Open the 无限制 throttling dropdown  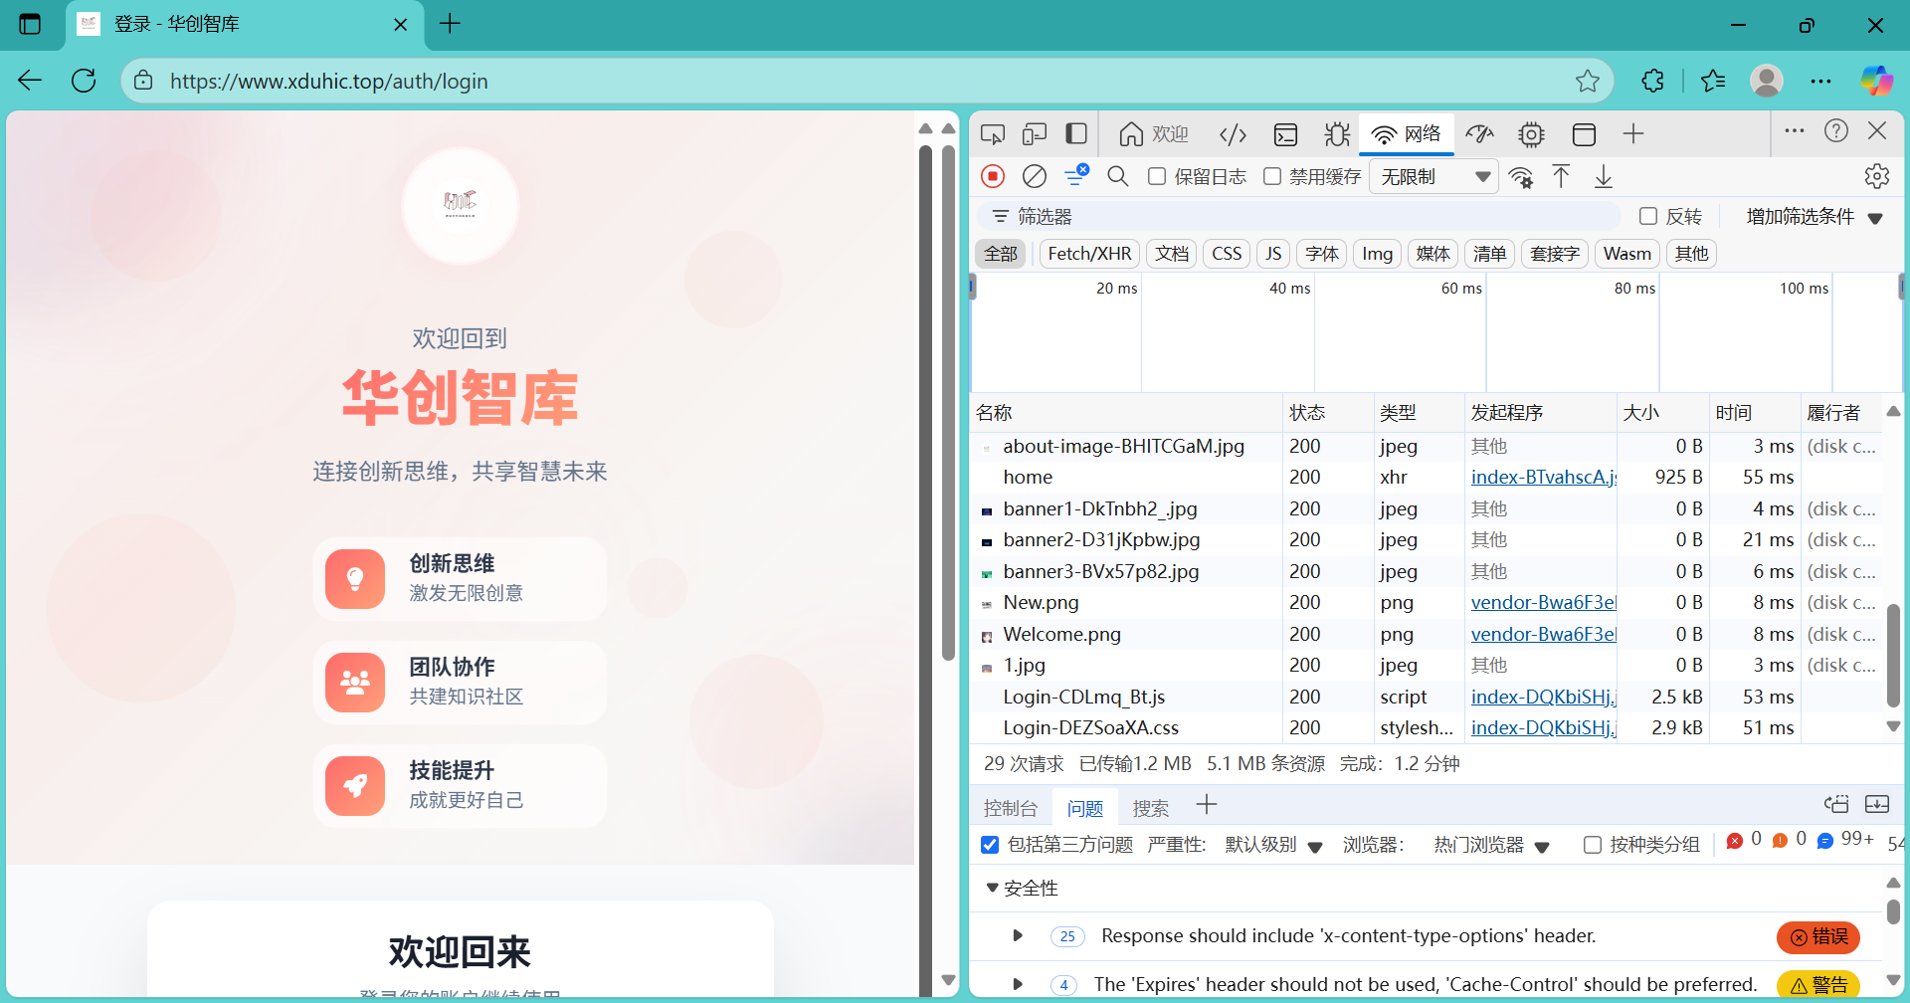(x=1433, y=177)
